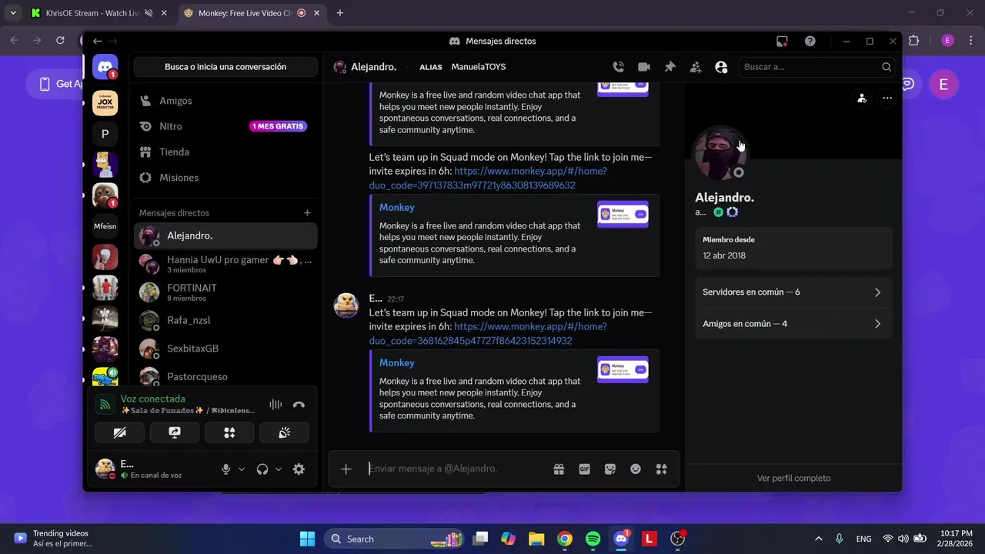Open the Mfeisn server icon
Screen dimensions: 985x554
[x=105, y=226]
